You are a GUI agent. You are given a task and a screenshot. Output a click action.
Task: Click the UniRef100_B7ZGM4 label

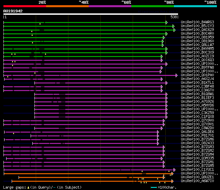pos(197,155)
